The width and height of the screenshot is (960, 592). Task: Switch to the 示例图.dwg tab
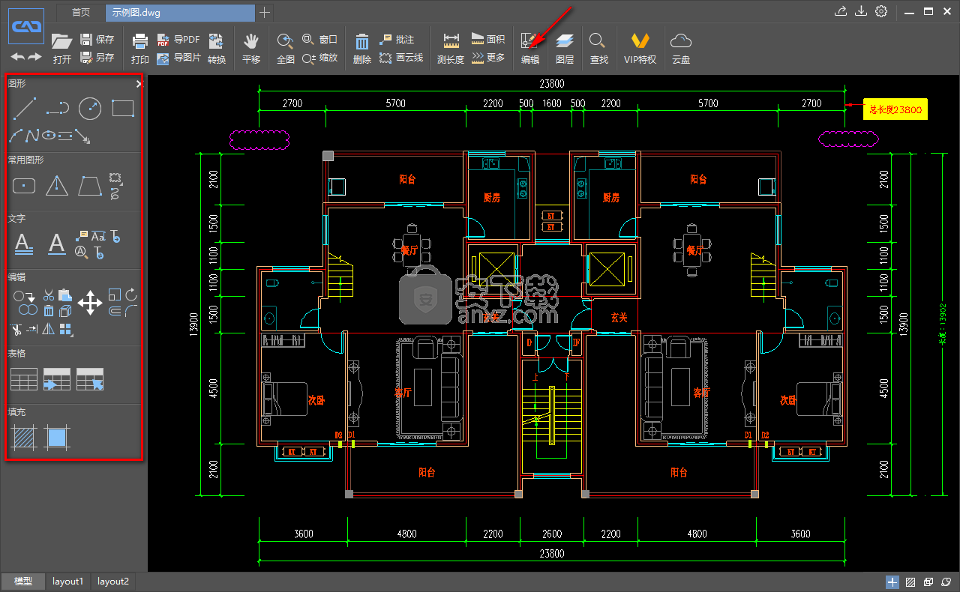[x=180, y=12]
